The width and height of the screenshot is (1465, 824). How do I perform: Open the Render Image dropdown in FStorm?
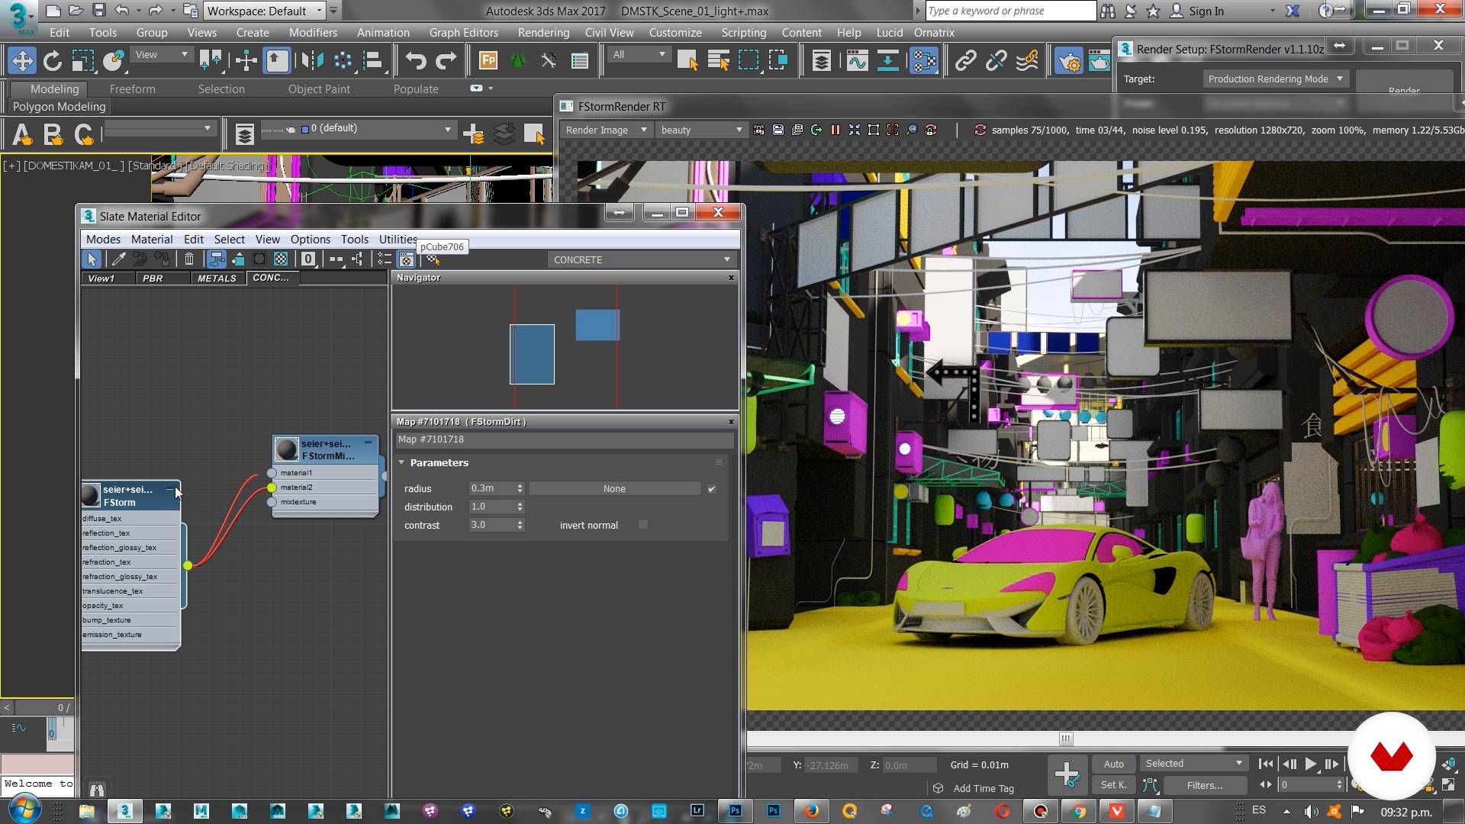click(x=606, y=130)
